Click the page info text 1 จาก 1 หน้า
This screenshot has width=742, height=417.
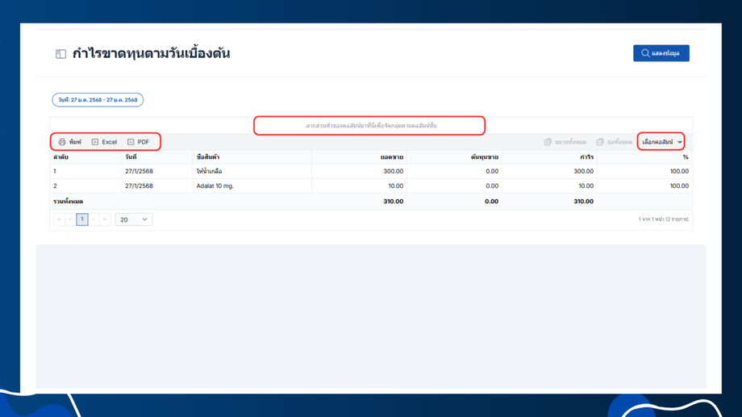coord(663,219)
